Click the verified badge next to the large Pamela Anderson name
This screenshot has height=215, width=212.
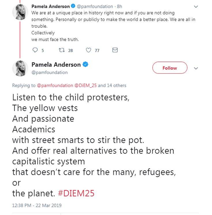[86, 65]
